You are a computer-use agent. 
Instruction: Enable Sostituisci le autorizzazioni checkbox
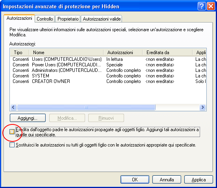click(12, 145)
